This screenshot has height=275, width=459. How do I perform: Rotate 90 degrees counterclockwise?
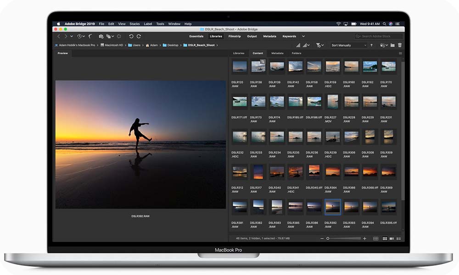(131, 36)
